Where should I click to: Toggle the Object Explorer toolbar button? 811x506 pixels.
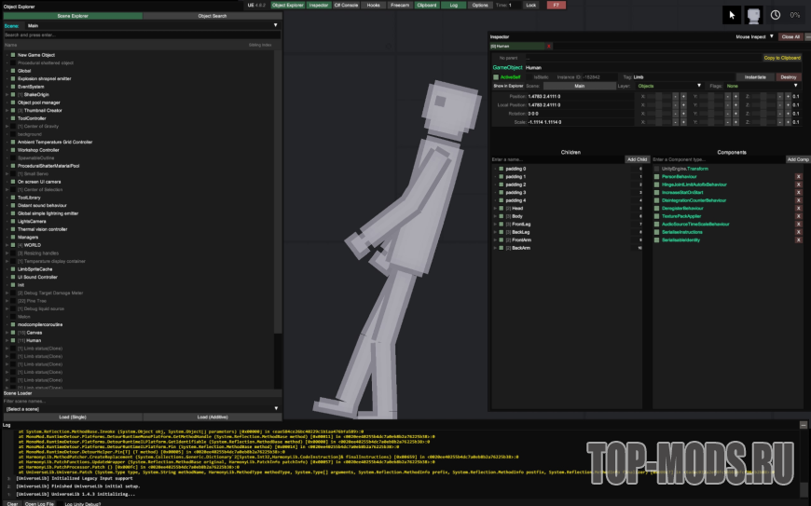[287, 6]
